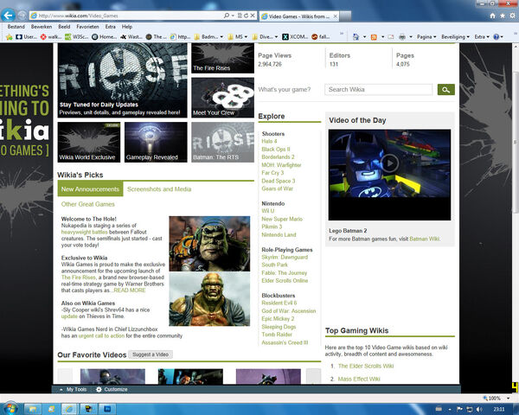This screenshot has width=519, height=415.
Task: Click the Suggest a Video button
Action: click(x=151, y=354)
